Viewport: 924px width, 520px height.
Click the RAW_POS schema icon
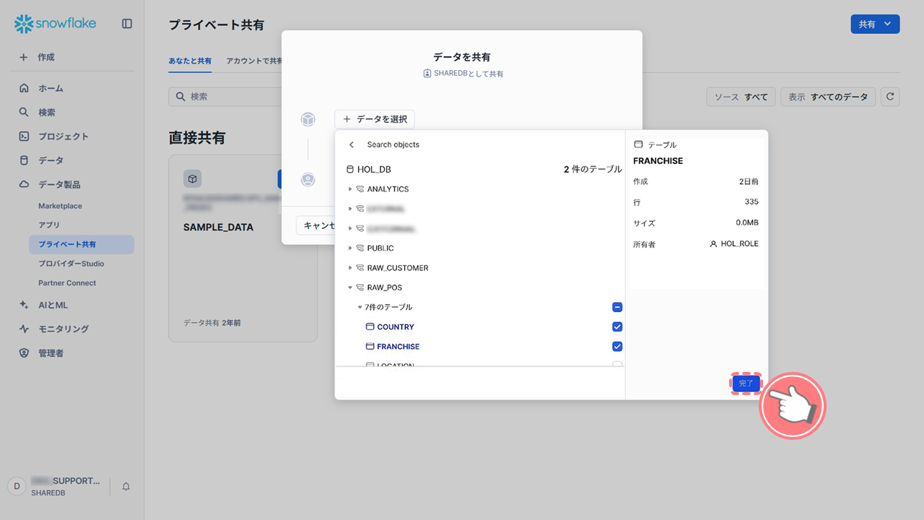click(x=359, y=287)
